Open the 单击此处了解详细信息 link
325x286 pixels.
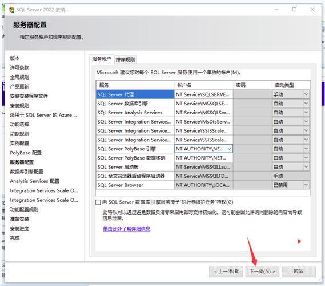(x=126, y=229)
